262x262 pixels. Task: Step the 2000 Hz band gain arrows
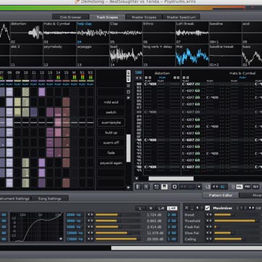tap(90, 215)
